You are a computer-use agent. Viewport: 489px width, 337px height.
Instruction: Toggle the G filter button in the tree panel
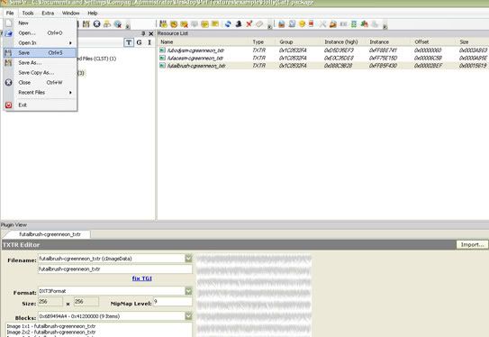click(139, 42)
